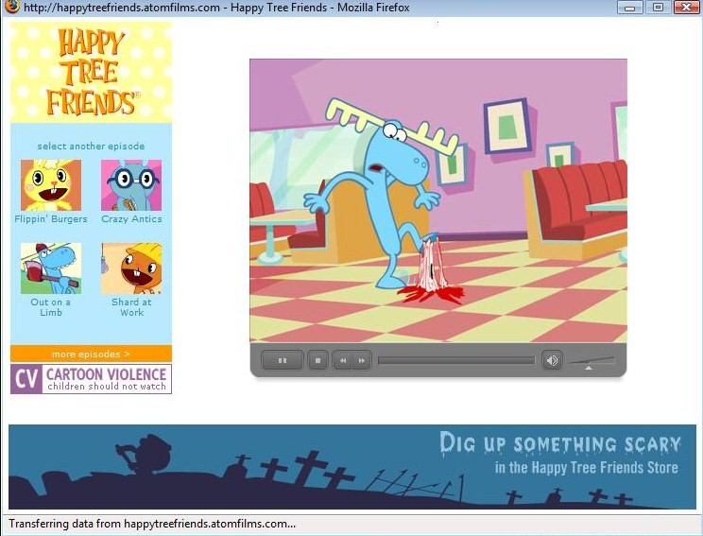Screen dimensions: 703x536
Task: Click the Crazy Antics text link
Action: coord(131,219)
